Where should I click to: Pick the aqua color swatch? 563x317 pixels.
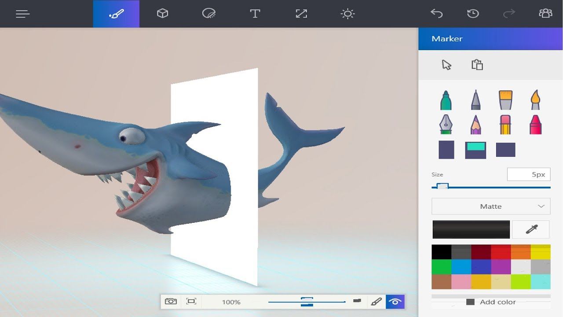click(541, 282)
